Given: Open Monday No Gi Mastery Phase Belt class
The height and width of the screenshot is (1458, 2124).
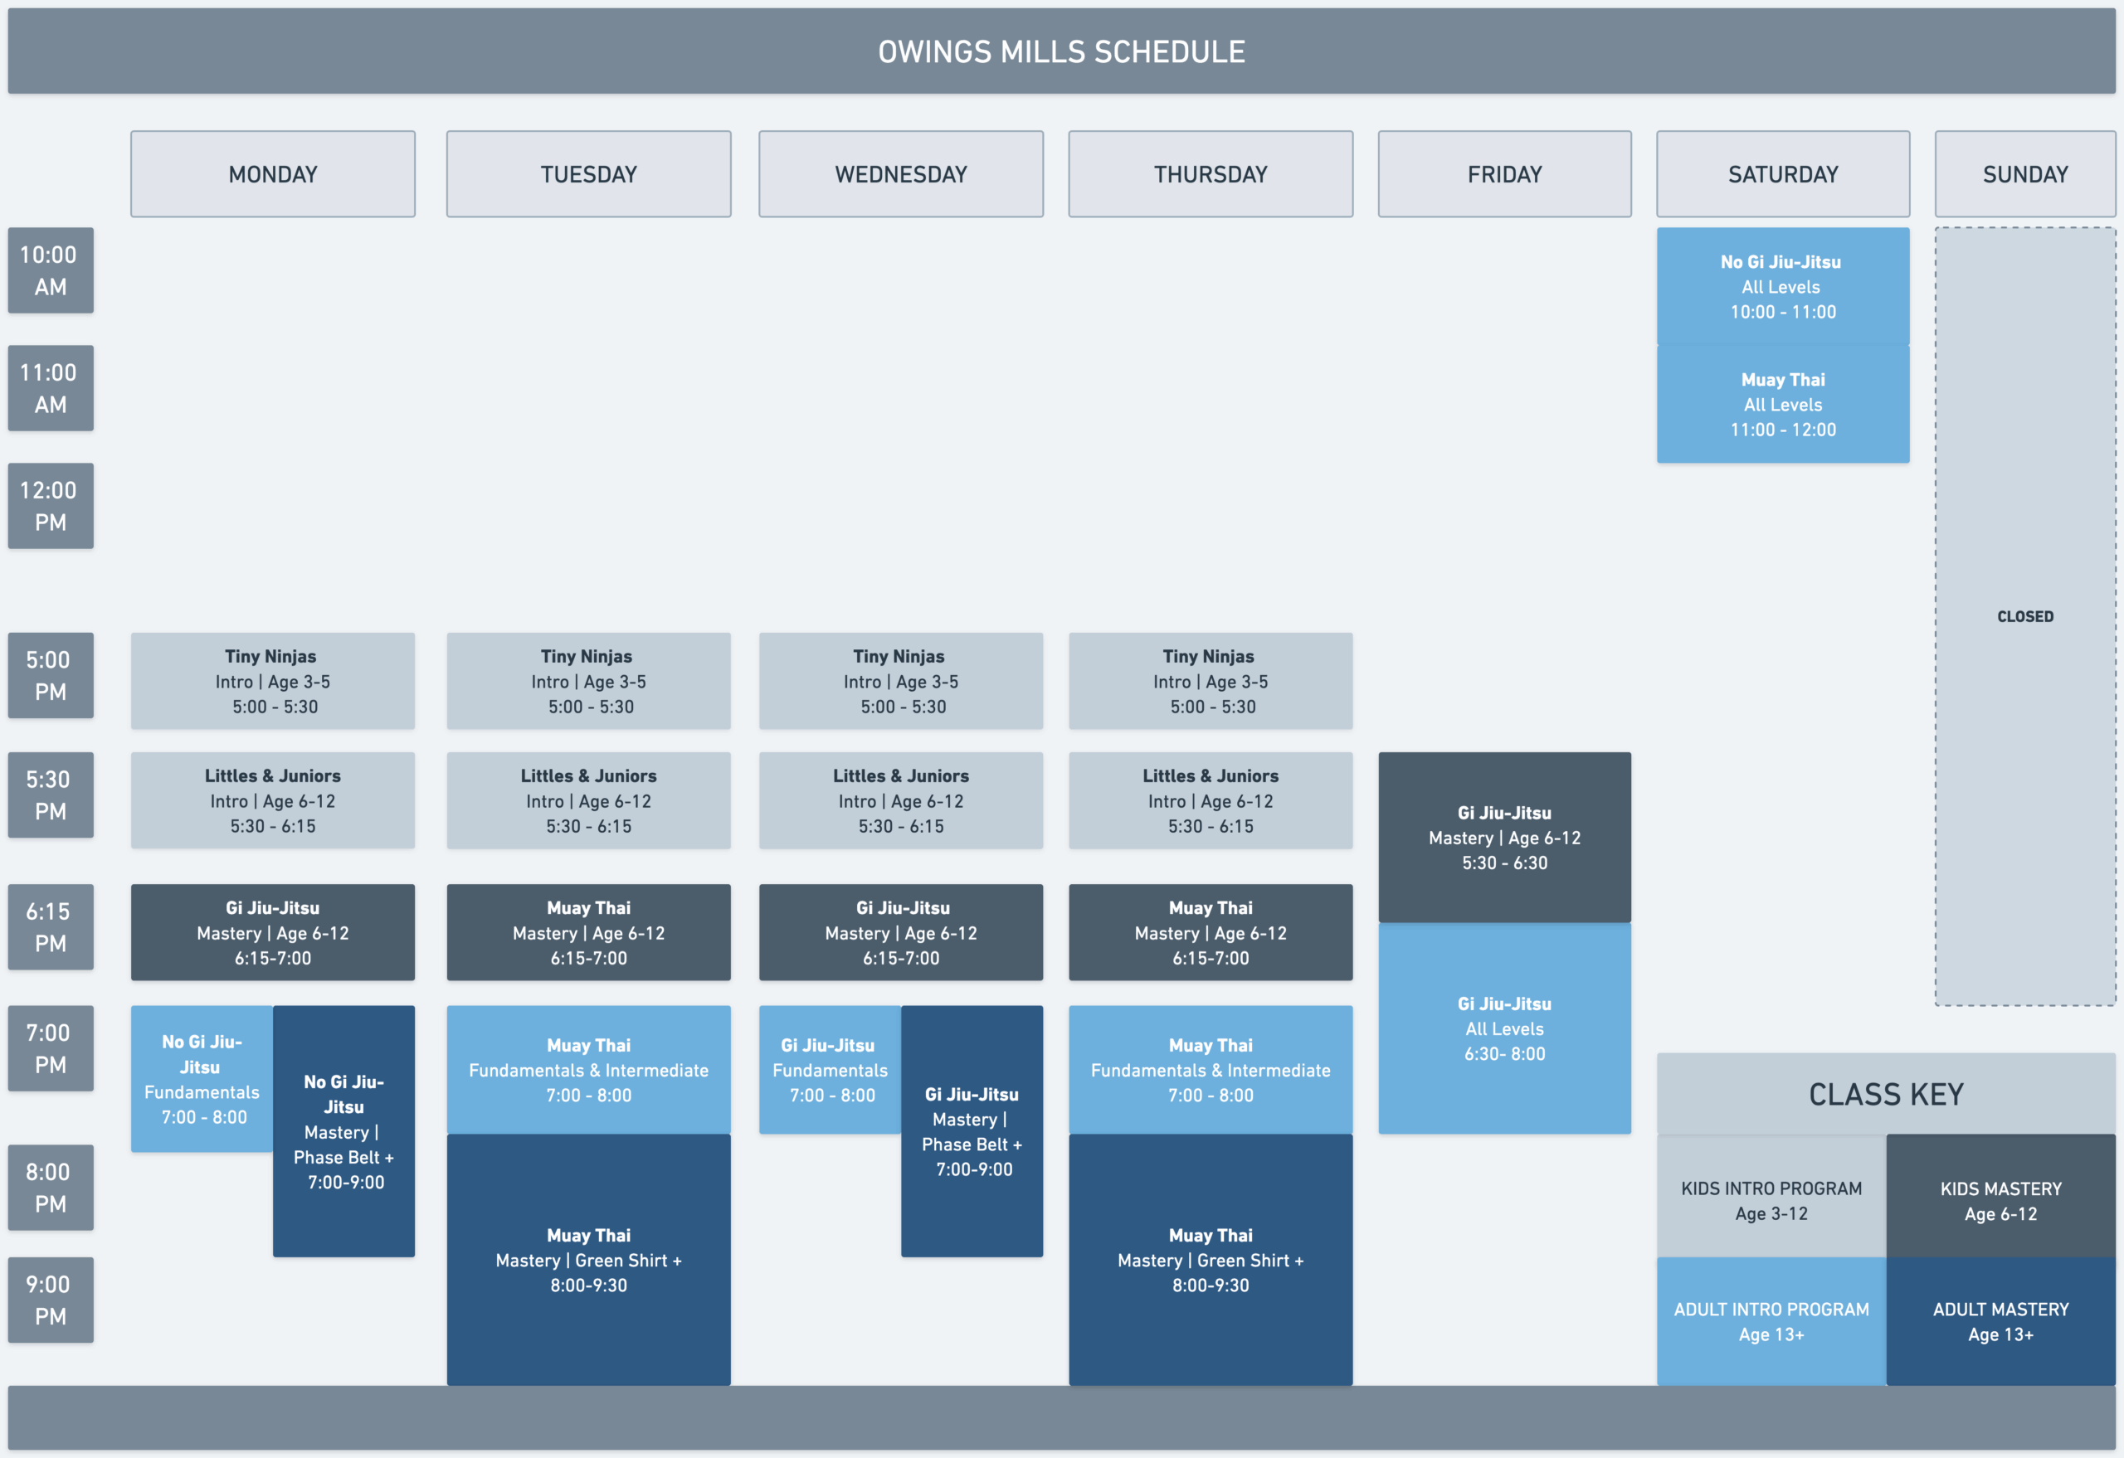Looking at the screenshot, I should click(x=343, y=1131).
